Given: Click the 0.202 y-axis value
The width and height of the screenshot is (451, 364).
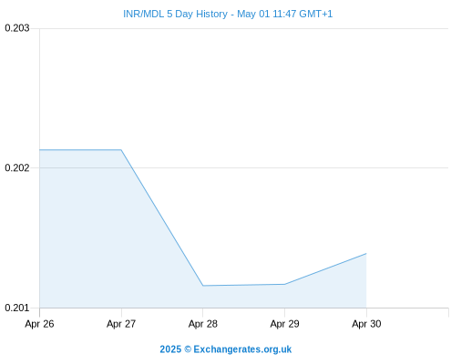Looking at the screenshot, I should [x=17, y=167].
